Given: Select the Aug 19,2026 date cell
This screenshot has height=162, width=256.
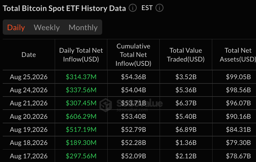Looking at the screenshot, I should [29, 130].
